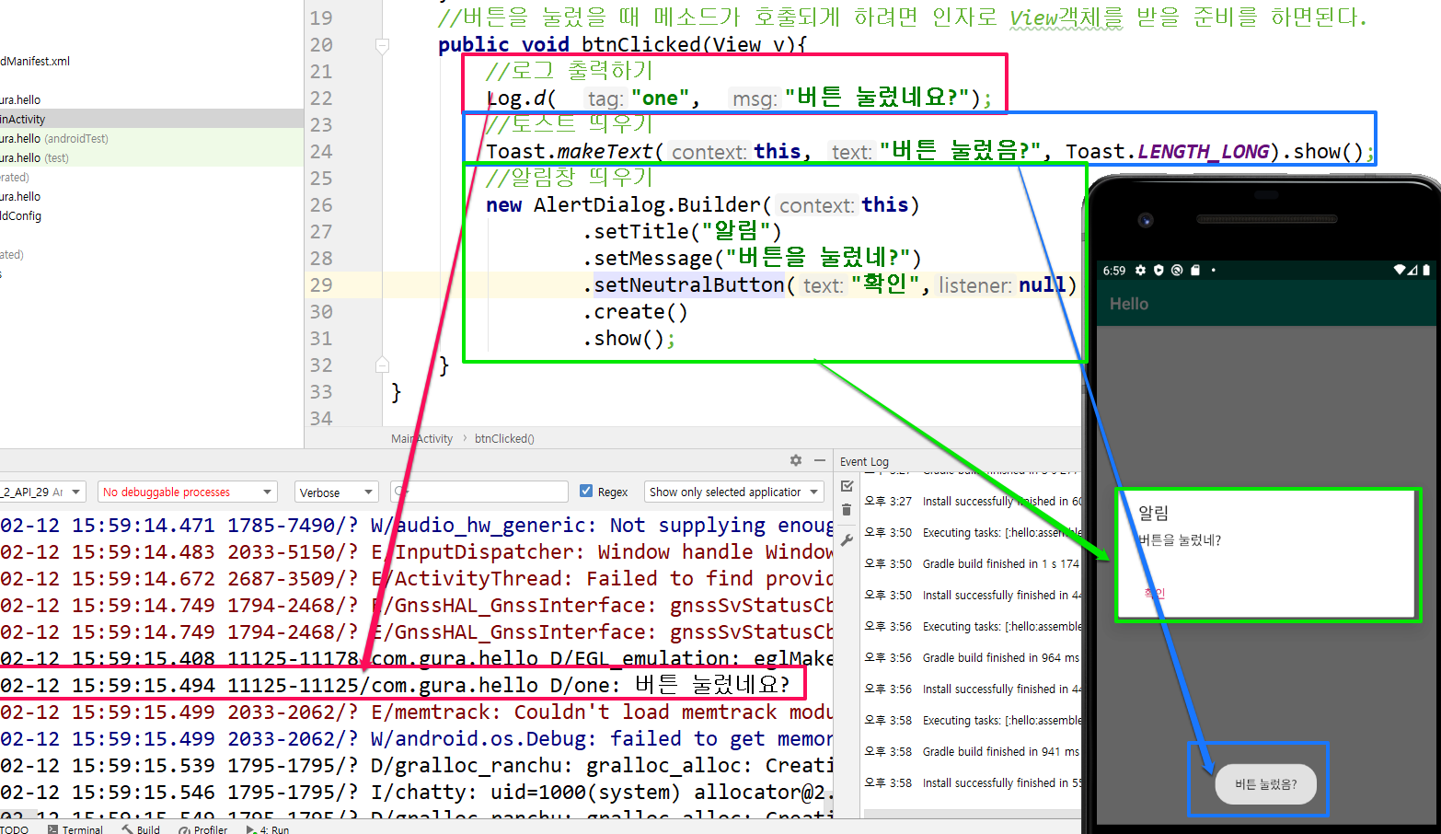Click the setNeutralButton call on line 29
Image resolution: width=1441 pixels, height=834 pixels.
pos(688,285)
